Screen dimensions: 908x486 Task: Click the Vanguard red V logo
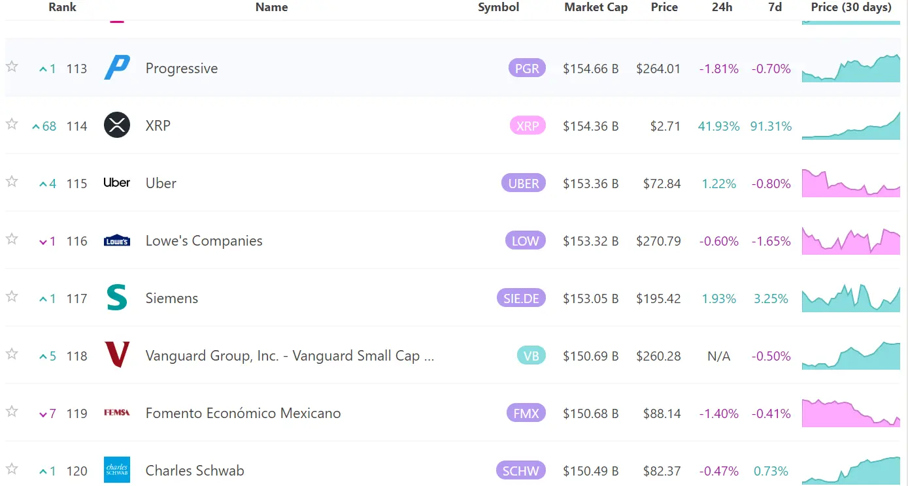pyautogui.click(x=116, y=355)
